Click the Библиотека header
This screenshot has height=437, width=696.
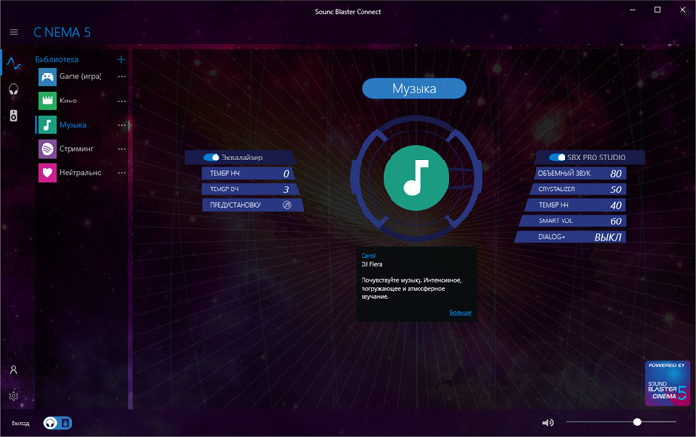(57, 59)
